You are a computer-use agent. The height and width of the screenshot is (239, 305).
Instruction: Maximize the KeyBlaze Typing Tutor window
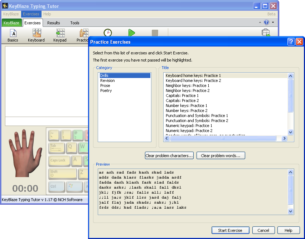pyautogui.click(x=265, y=6)
